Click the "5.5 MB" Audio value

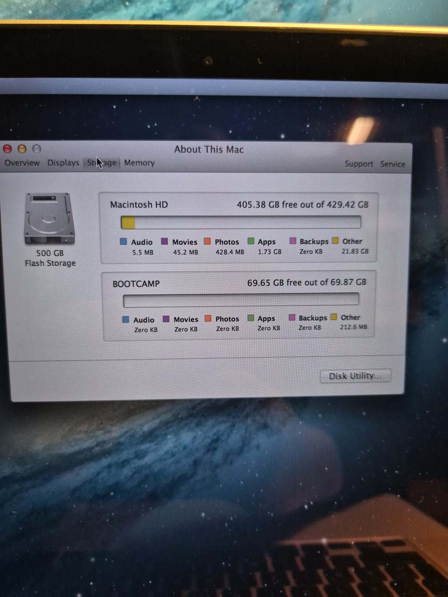tap(143, 252)
